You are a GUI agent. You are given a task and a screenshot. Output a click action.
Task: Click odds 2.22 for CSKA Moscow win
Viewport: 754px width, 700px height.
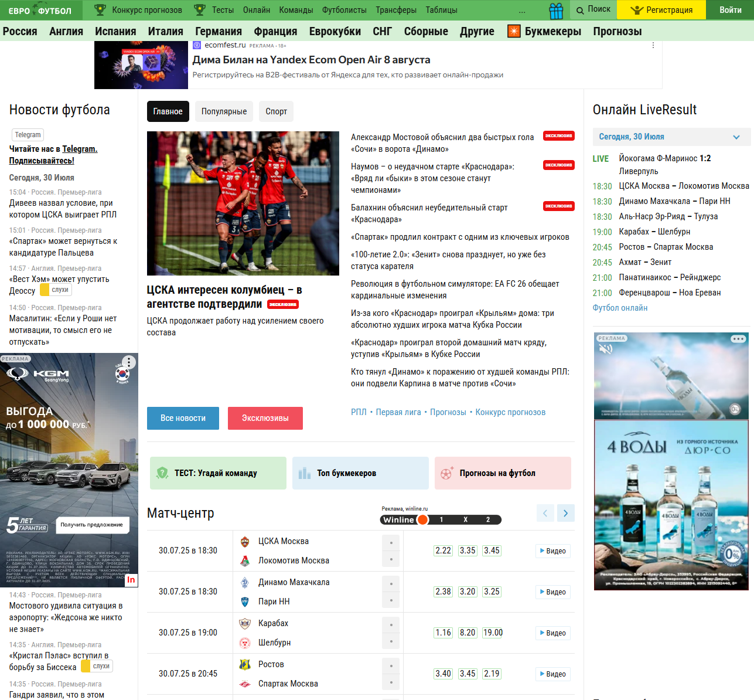(x=443, y=551)
